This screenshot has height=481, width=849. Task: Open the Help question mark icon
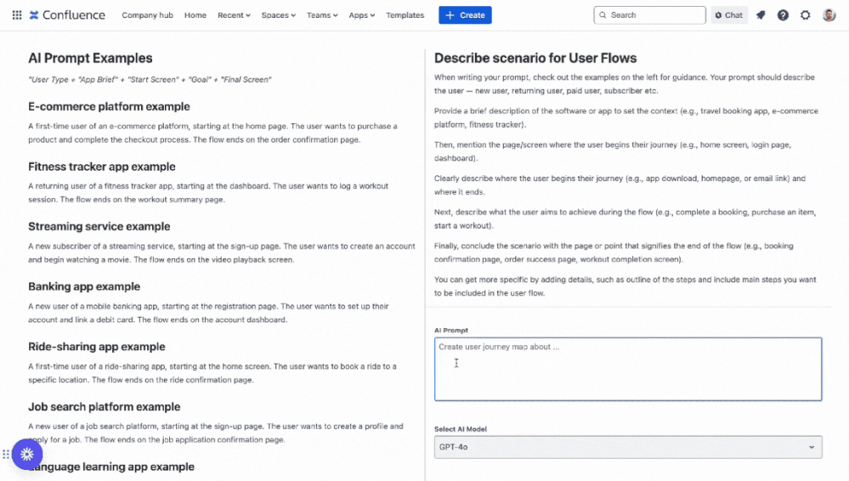(x=783, y=15)
